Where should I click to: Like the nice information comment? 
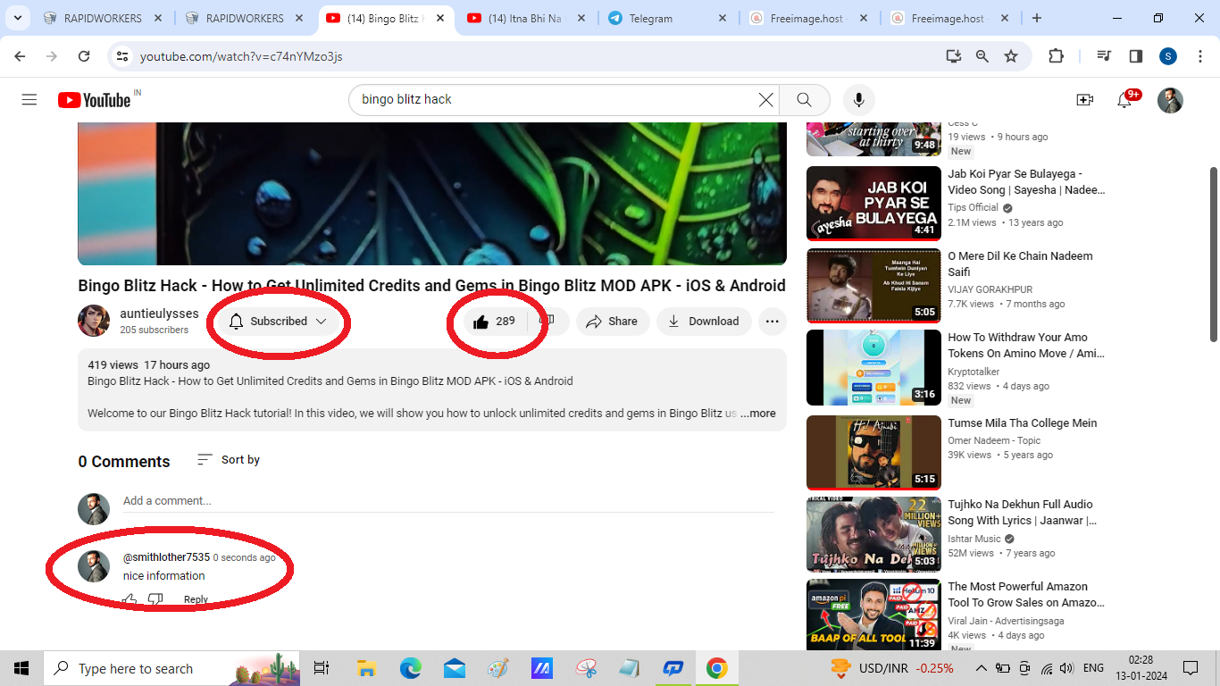pos(130,599)
